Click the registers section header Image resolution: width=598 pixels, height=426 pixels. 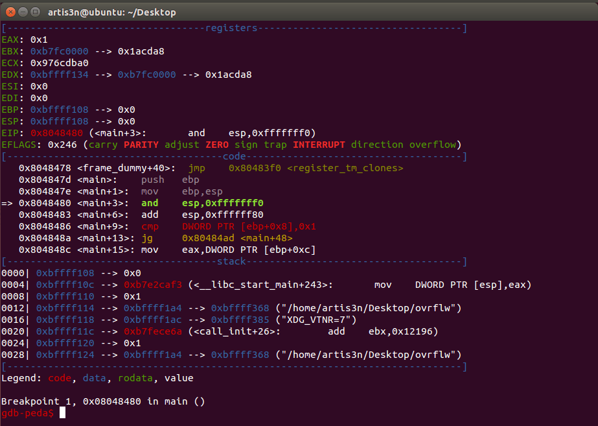(x=231, y=28)
